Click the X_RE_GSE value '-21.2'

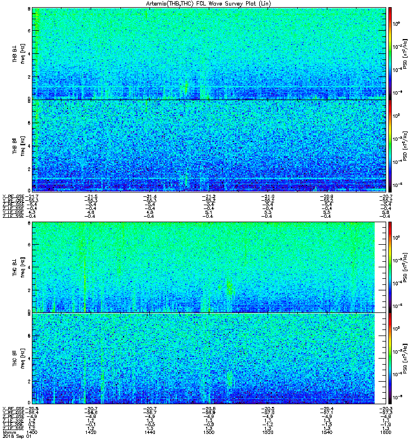[x=209, y=196]
